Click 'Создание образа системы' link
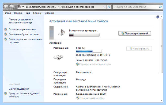Viewport: 166px width, 105px height. coord(24,34)
